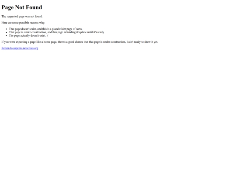Click the word 'holding' in the second bullet
Screen dimensions: 236x177
[71, 32]
